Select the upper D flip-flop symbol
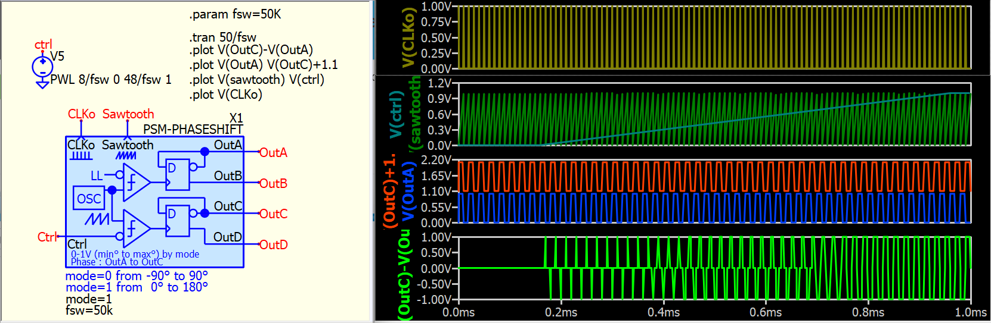This screenshot has width=991, height=323. (x=177, y=175)
